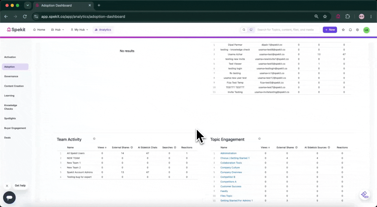Open the Buyer Engagement sidebar section
This screenshot has width=377, height=207.
click(x=15, y=128)
